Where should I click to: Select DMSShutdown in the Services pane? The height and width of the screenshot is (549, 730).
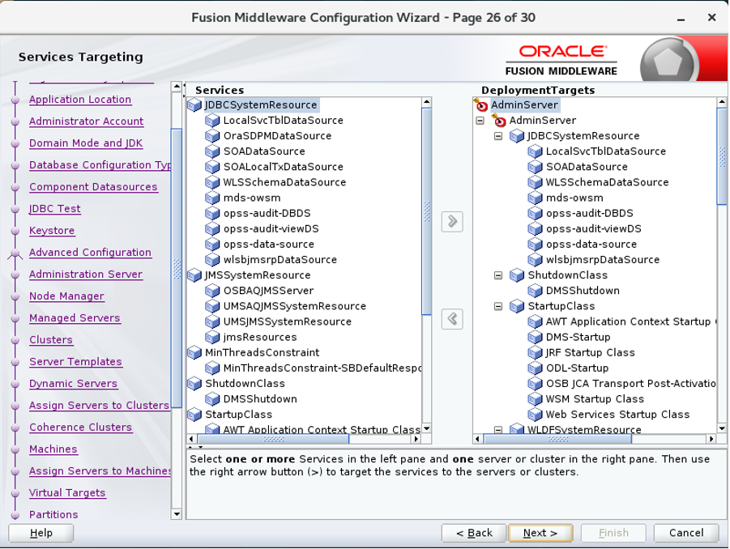point(260,399)
